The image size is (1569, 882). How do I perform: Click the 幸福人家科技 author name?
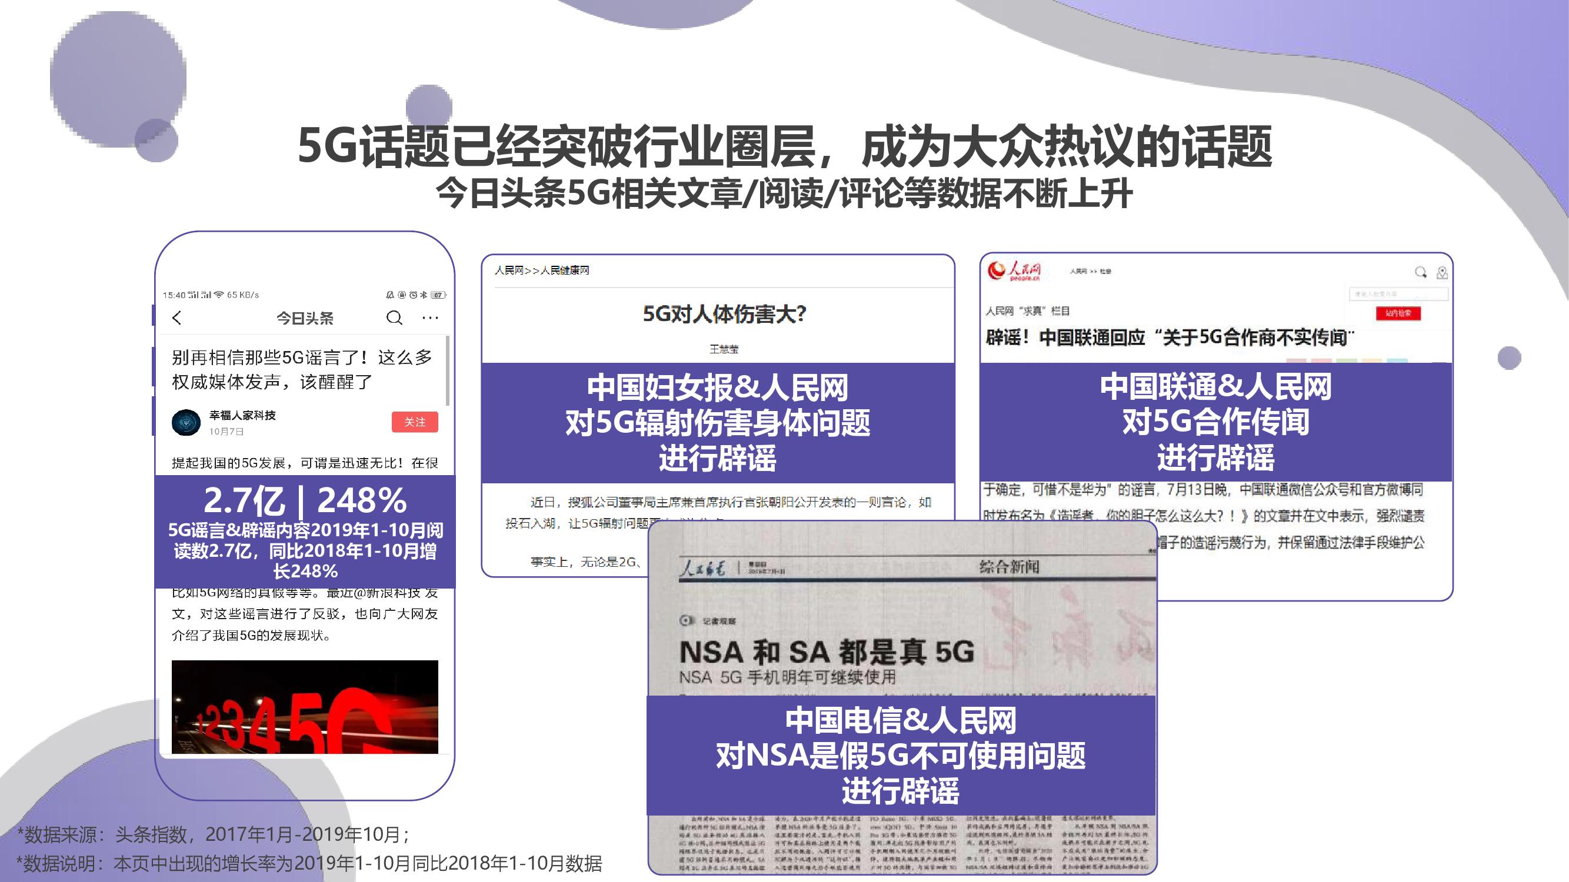pos(242,415)
